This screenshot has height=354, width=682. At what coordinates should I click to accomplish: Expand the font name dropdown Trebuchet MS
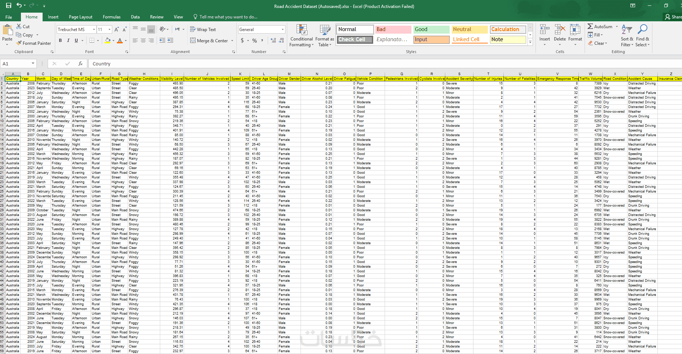point(94,30)
